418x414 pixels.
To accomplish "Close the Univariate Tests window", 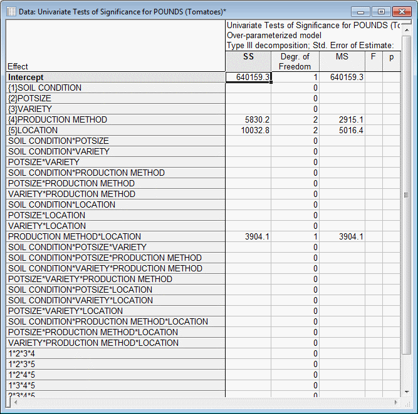I will tap(399, 11).
